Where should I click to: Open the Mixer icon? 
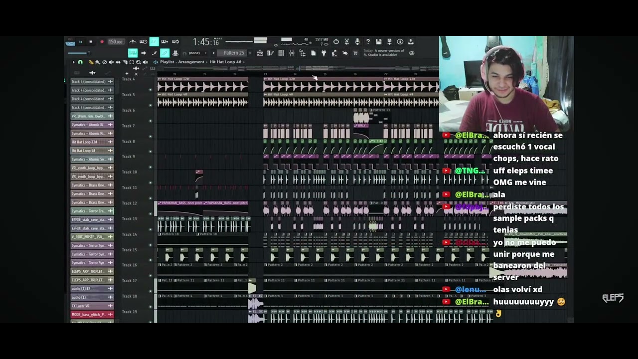[292, 53]
